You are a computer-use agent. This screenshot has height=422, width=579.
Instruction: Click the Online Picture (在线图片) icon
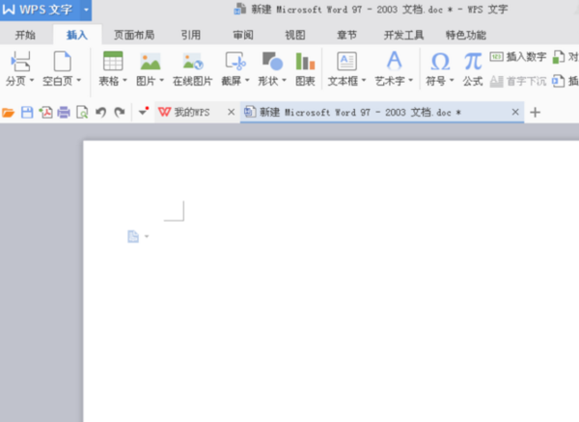tap(193, 62)
